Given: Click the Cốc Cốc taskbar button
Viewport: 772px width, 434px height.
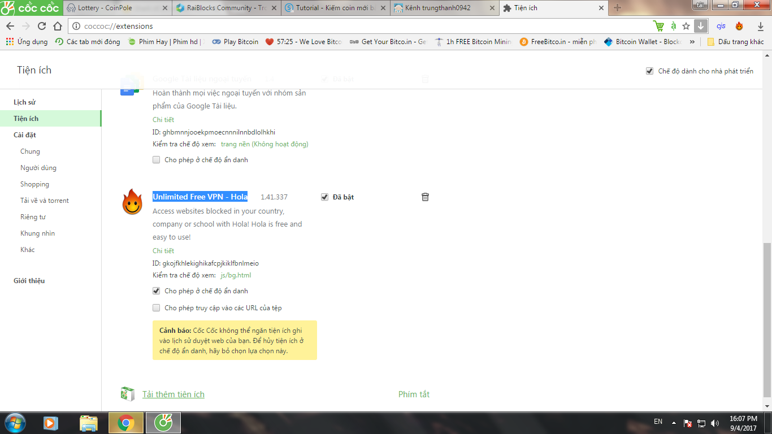Looking at the screenshot, I should pyautogui.click(x=163, y=423).
